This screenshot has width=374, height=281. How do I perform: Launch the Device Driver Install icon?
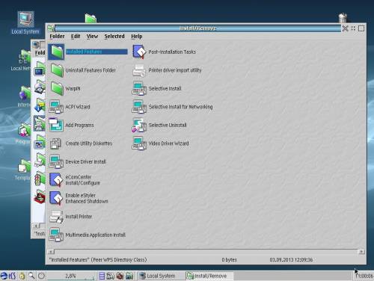[x=56, y=161]
